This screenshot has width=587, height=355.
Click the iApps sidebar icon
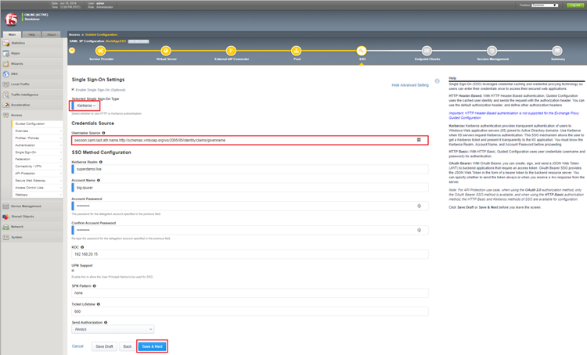[x=6, y=53]
